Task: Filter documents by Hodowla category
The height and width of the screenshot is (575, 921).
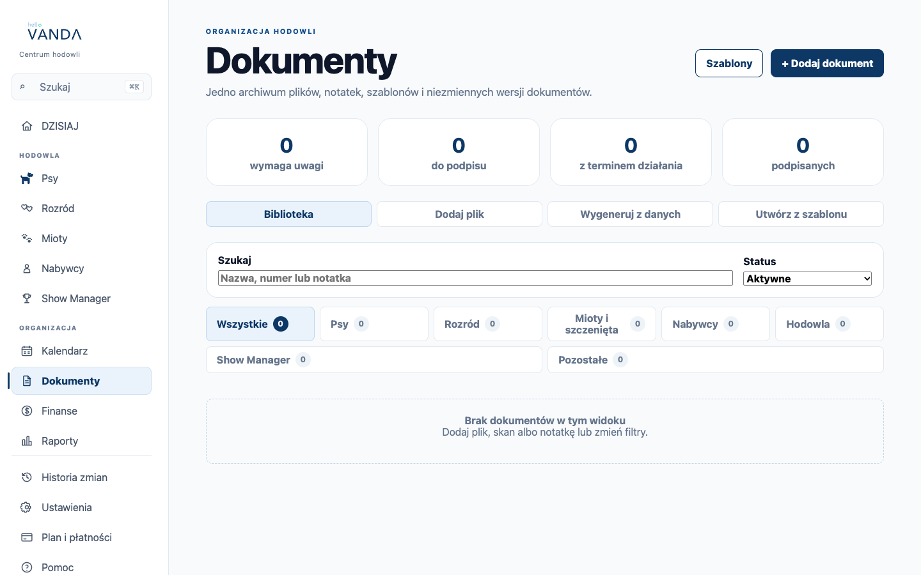Action: pyautogui.click(x=830, y=324)
